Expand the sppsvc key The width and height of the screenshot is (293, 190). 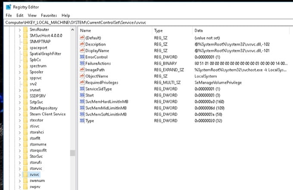point(20,78)
